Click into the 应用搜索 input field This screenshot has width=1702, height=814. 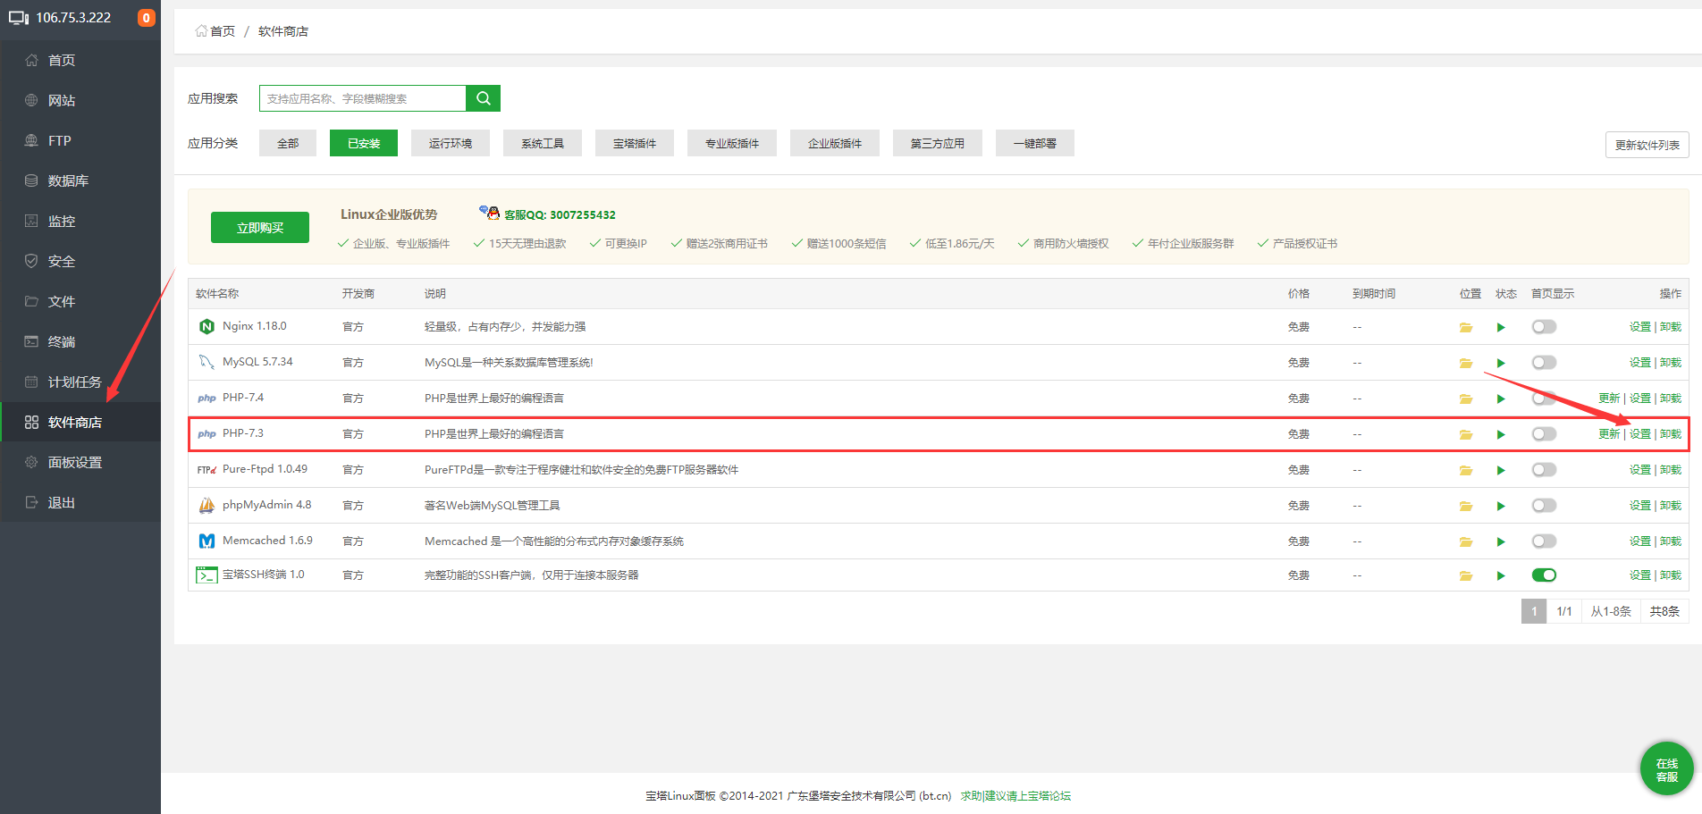coord(363,98)
